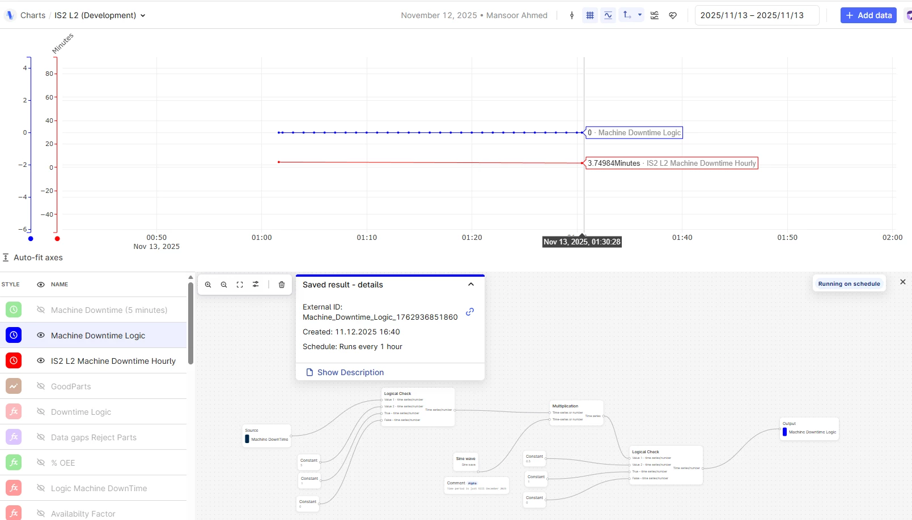Viewport: 912px width, 520px height.
Task: Click the date range input field
Action: click(x=757, y=15)
